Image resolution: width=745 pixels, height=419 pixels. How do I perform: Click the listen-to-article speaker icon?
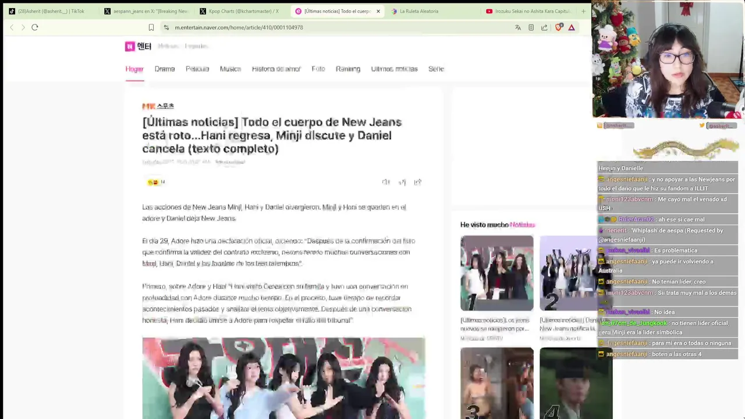386,182
